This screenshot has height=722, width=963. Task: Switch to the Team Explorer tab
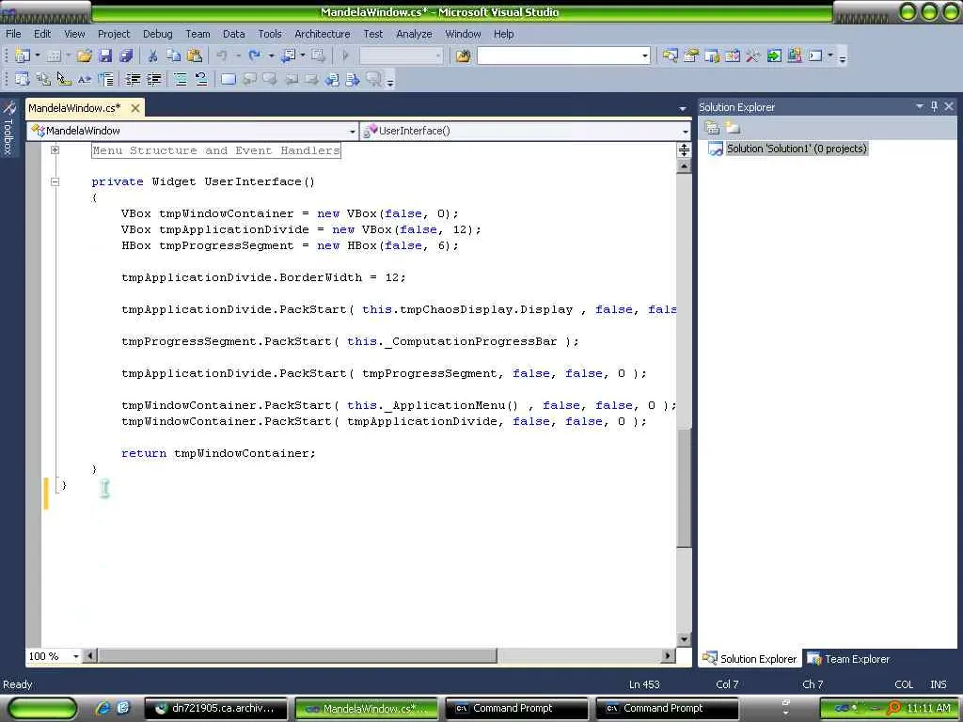(848, 659)
